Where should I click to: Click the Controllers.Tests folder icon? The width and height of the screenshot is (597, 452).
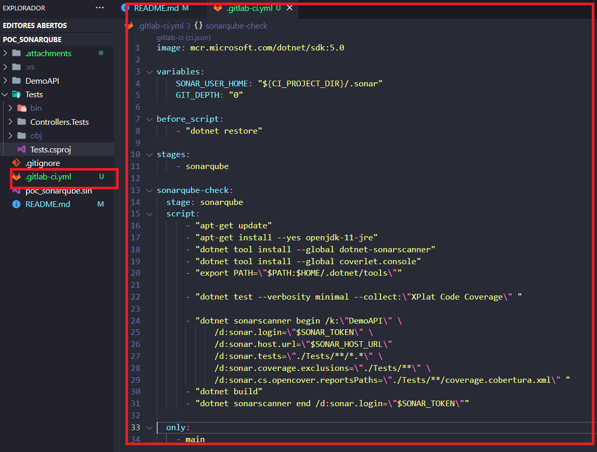(x=22, y=122)
